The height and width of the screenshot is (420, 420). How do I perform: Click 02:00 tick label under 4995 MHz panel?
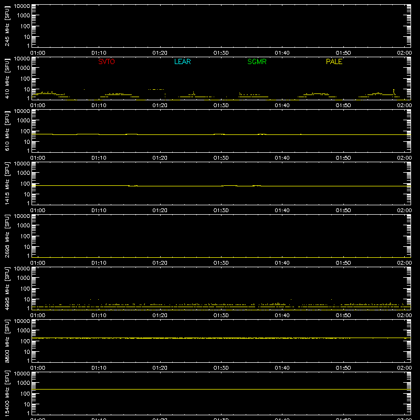404,316
